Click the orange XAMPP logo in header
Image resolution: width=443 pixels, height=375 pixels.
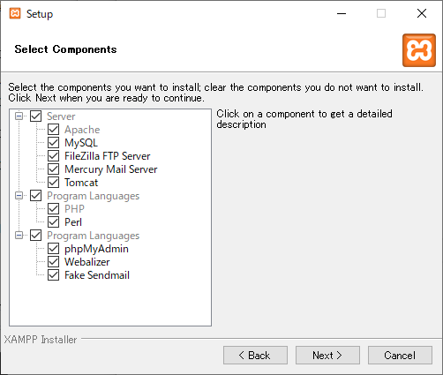(x=419, y=50)
